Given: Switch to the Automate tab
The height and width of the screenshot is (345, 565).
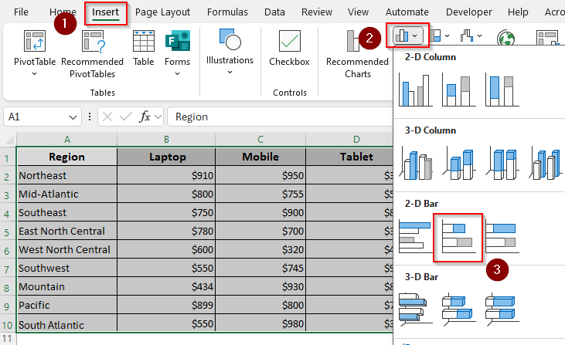Looking at the screenshot, I should pos(407,12).
